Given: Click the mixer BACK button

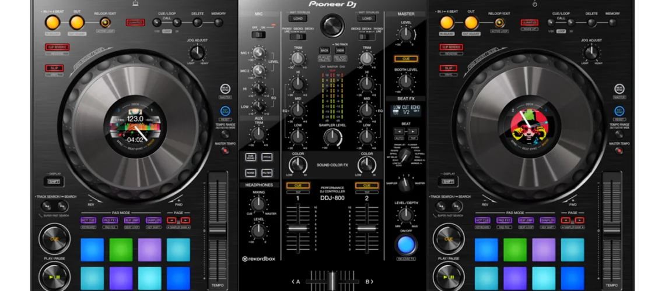Looking at the screenshot, I should (324, 50).
